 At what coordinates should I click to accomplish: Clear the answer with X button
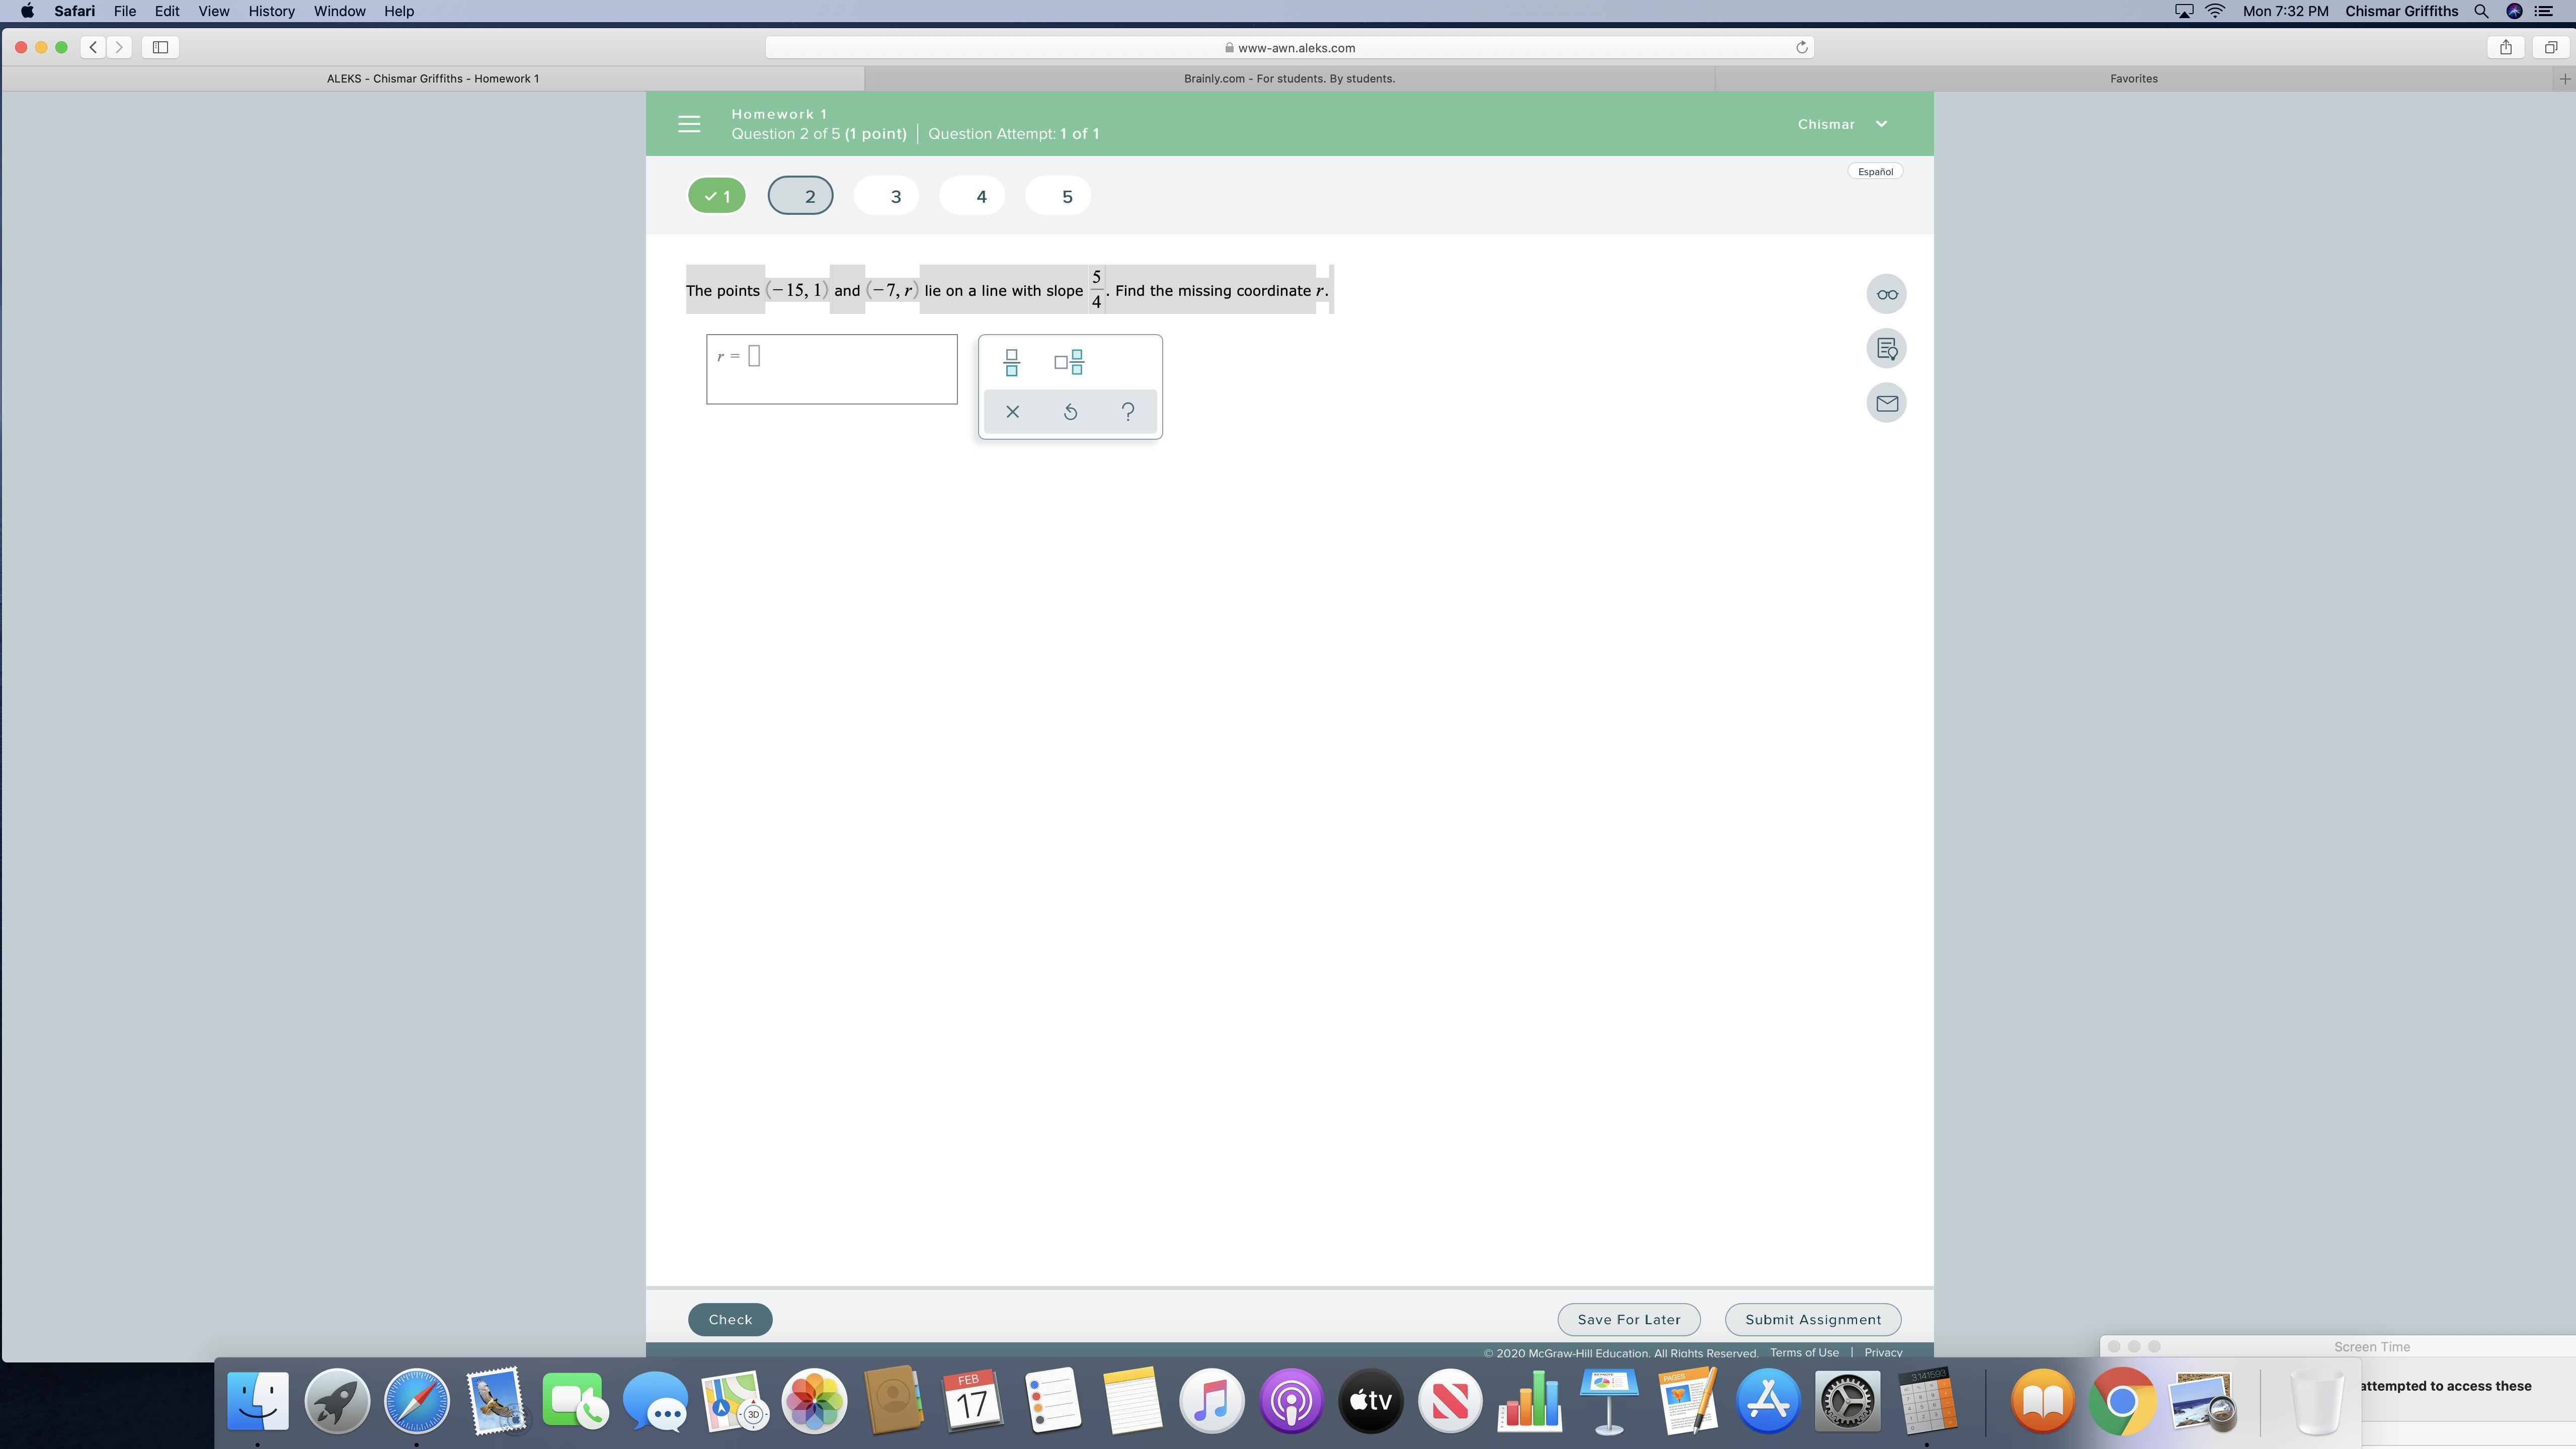tap(1012, 412)
